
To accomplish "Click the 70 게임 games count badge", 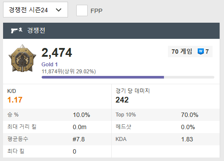I will (190, 51).
